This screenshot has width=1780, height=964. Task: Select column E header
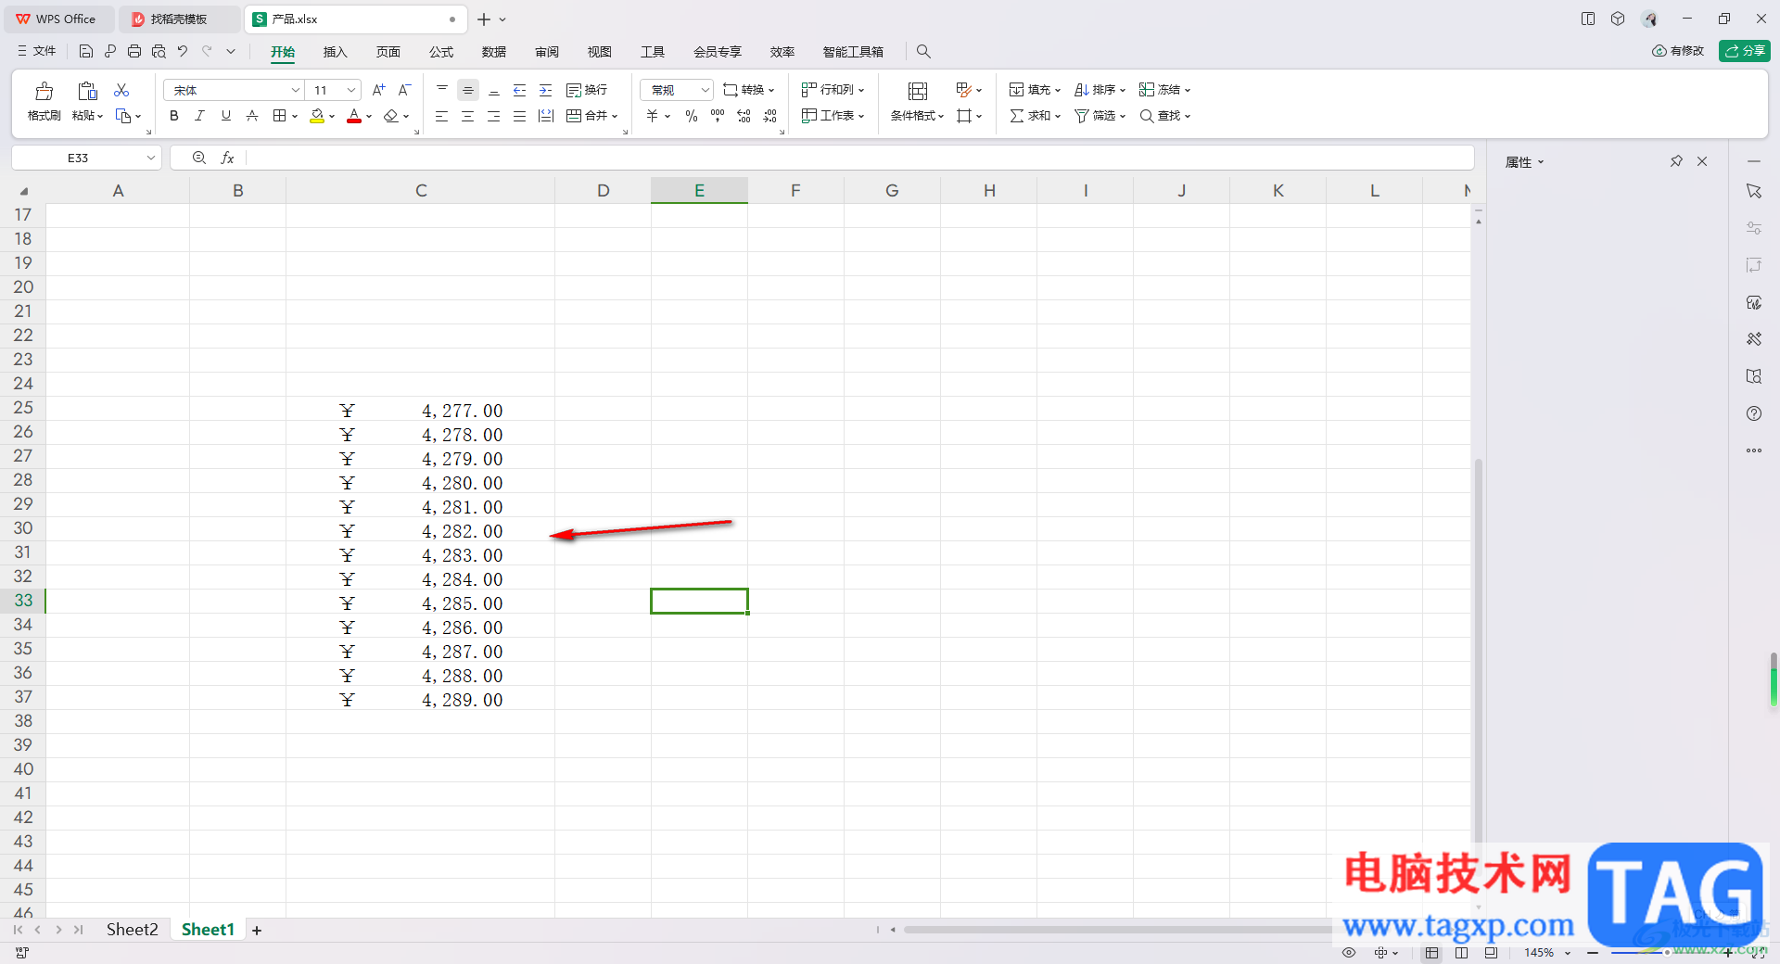699,190
